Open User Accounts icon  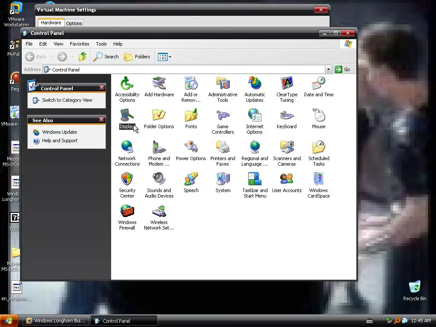tap(287, 183)
